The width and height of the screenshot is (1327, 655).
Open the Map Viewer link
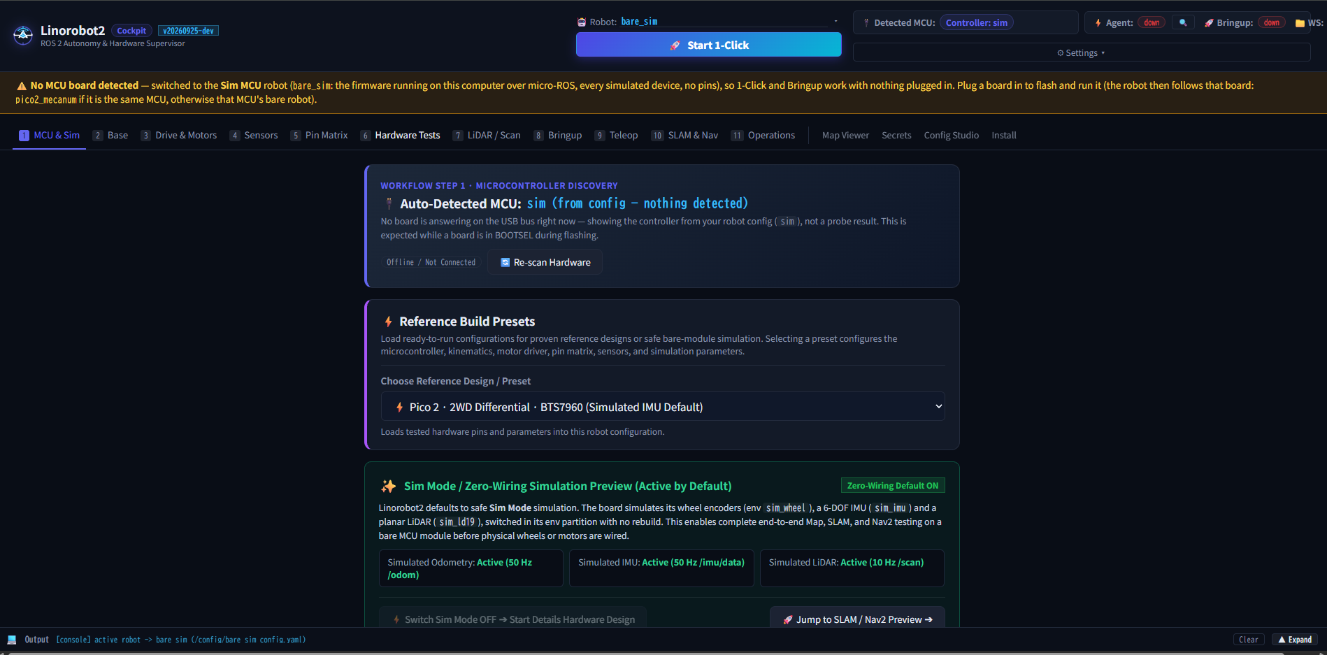[845, 136]
